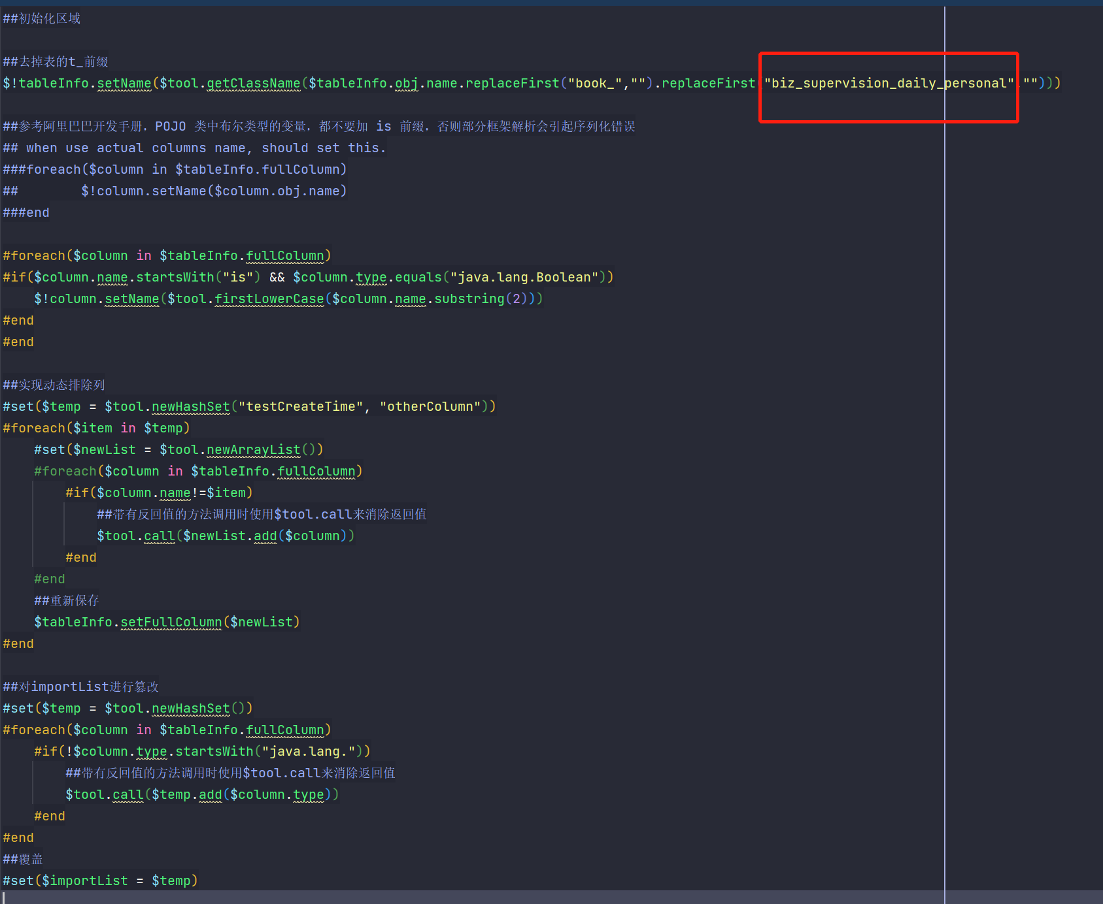Viewport: 1103px width, 904px height.
Task: Click '$tool.call($newList.add($column))' line
Action: [226, 536]
